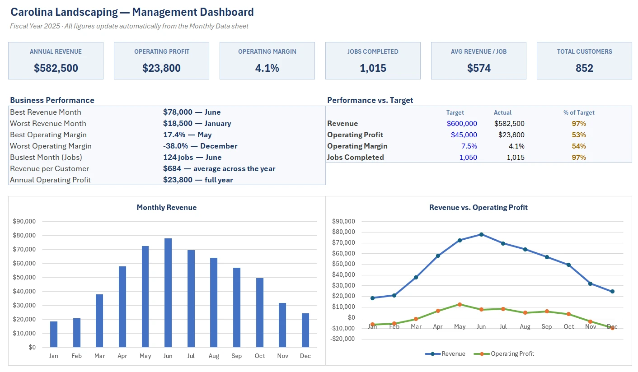
Task: Click the Monthly Revenue chart title
Action: click(x=167, y=207)
